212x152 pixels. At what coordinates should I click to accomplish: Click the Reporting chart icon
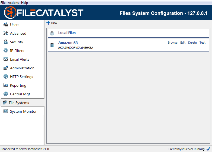(6, 85)
